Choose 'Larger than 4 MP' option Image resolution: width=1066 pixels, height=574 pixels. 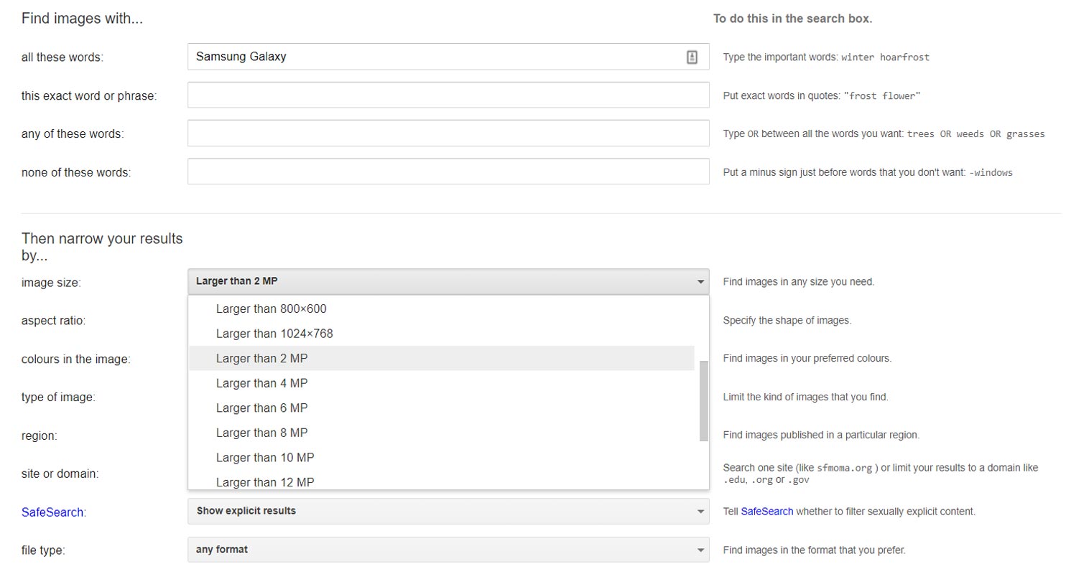[441, 383]
